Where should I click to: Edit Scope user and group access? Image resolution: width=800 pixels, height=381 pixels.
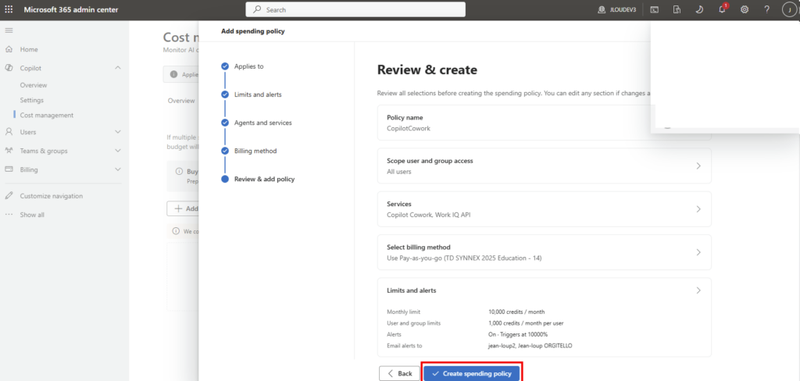545,166
